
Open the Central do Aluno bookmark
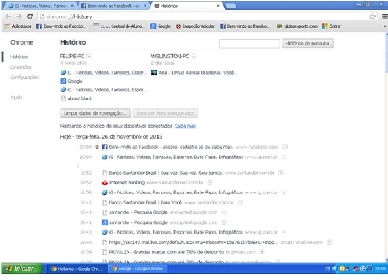point(119,26)
